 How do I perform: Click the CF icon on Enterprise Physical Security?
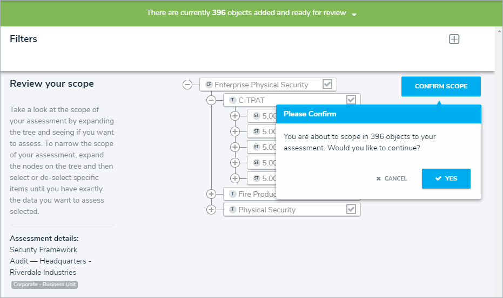pos(209,85)
